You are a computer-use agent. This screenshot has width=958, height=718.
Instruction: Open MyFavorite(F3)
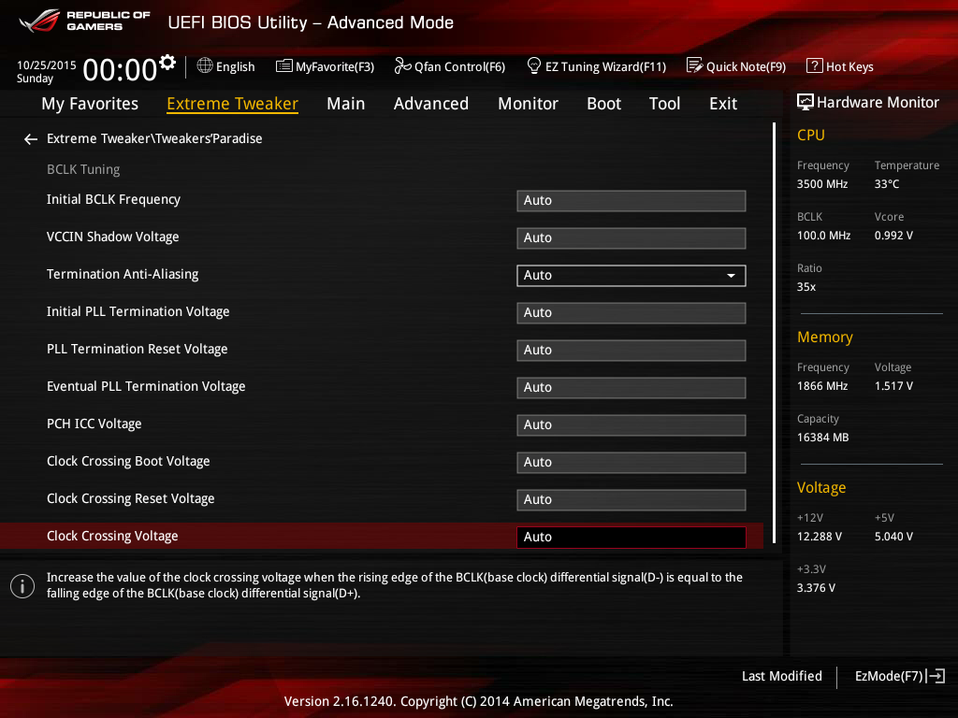pos(325,66)
